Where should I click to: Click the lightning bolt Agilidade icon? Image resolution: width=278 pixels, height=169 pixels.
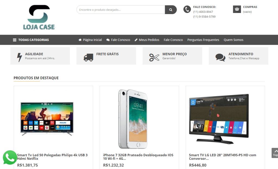click(x=19, y=57)
